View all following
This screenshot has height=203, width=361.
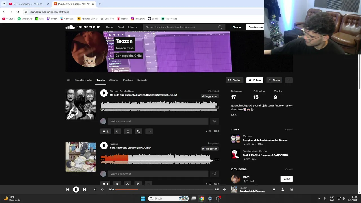(x=289, y=169)
